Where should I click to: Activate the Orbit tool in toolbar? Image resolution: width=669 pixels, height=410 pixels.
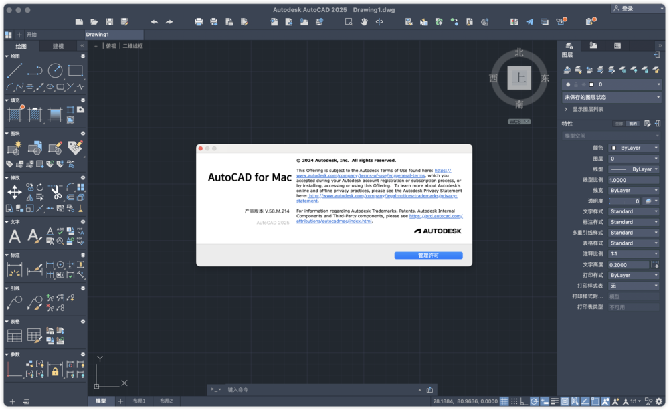point(379,22)
